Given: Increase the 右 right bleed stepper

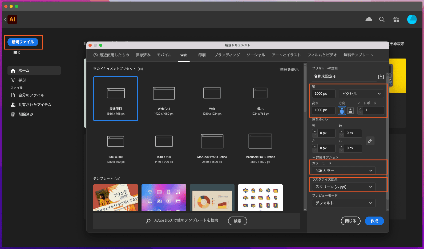Looking at the screenshot, I should click(x=341, y=147).
